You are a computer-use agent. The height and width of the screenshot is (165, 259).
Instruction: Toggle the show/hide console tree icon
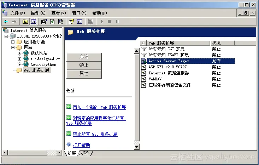(x=33, y=22)
